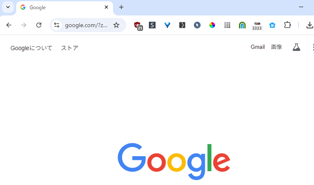
Task: Open the Gmail link
Action: [x=258, y=47]
